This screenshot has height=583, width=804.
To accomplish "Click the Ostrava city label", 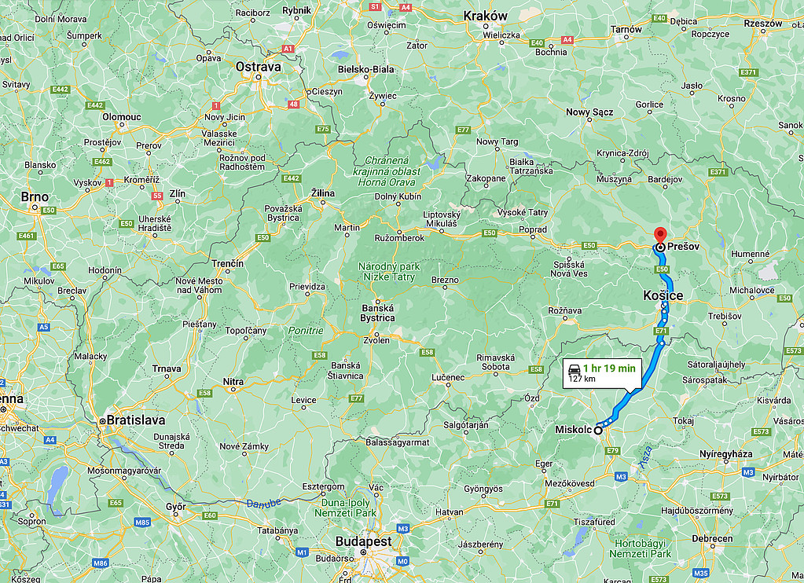I will point(258,67).
